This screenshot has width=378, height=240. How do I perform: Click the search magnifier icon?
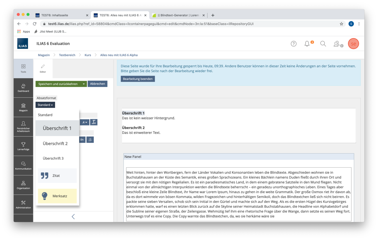[x=323, y=44]
